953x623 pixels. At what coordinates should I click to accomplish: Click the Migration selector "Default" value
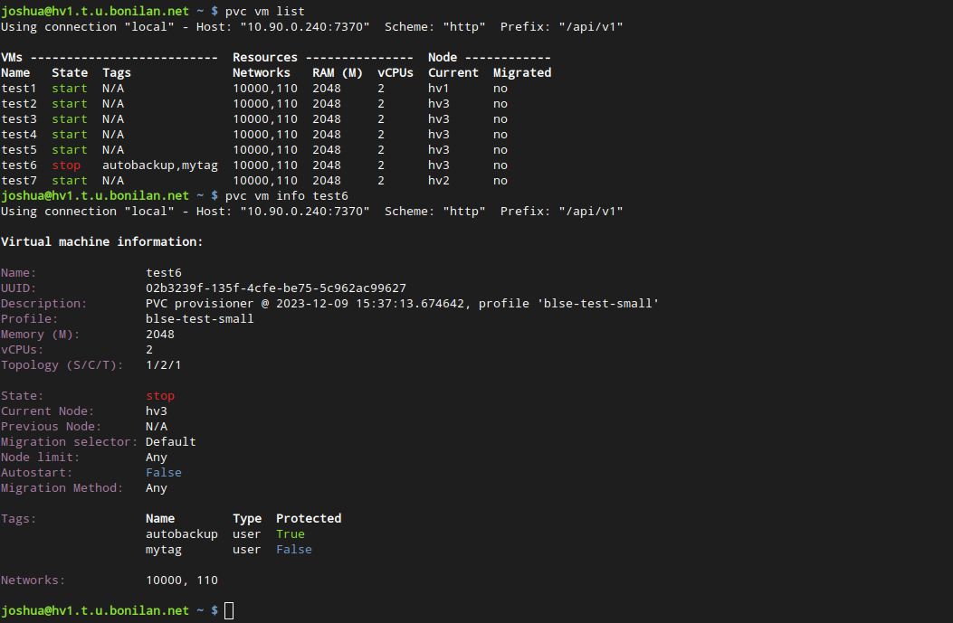(171, 441)
